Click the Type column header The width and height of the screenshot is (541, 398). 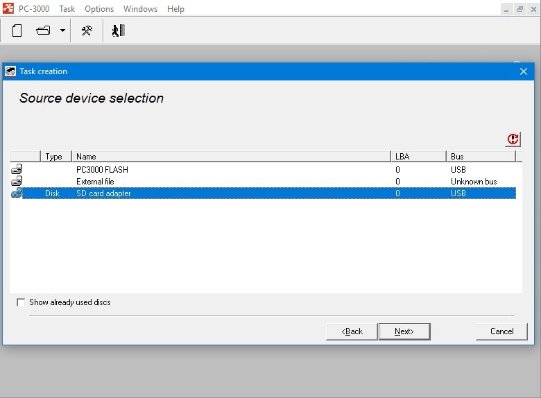click(x=56, y=156)
